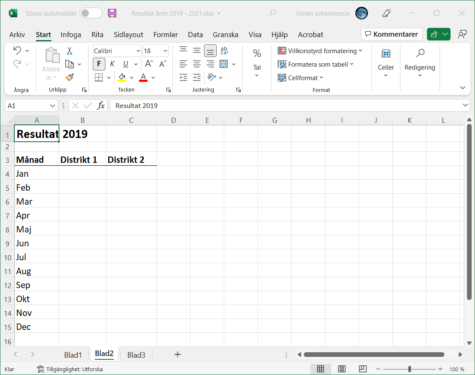Open the Calibri font name dropdown
This screenshot has width=475, height=375.
[x=138, y=51]
